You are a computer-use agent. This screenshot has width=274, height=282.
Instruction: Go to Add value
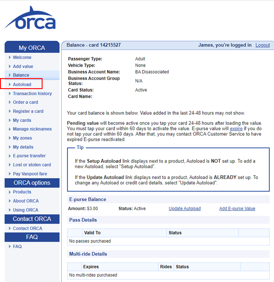click(23, 66)
